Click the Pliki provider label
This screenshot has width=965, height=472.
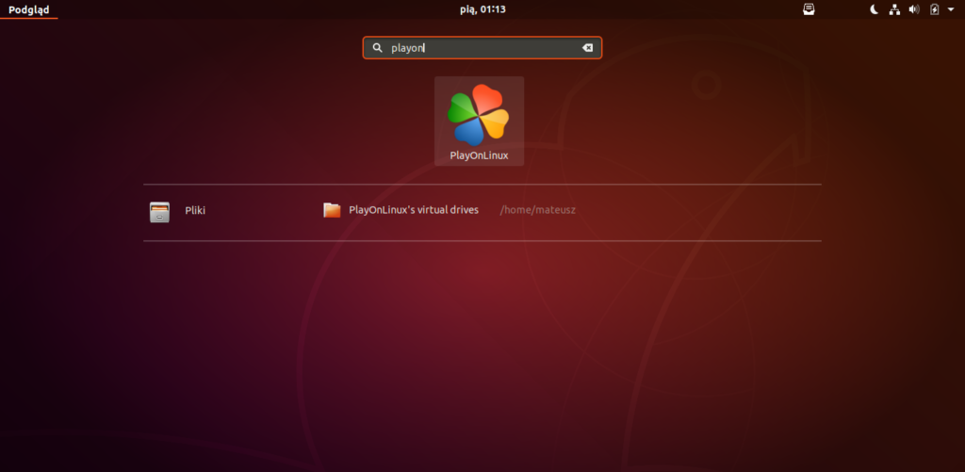point(195,210)
